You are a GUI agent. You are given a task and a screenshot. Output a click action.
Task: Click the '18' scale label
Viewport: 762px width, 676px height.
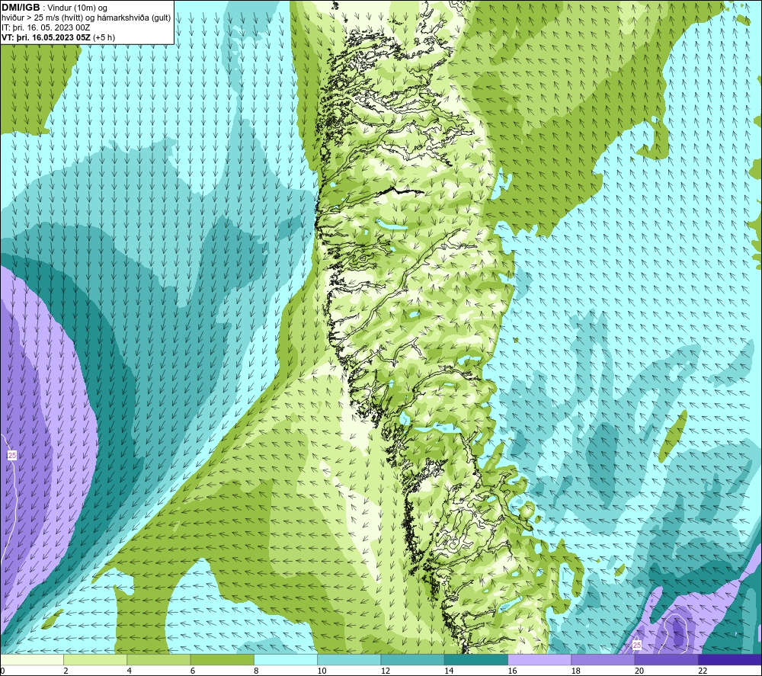576,671
